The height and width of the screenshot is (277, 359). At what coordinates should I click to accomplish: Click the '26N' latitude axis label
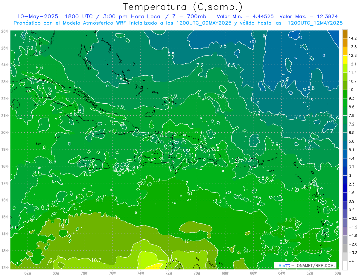click(4, 31)
